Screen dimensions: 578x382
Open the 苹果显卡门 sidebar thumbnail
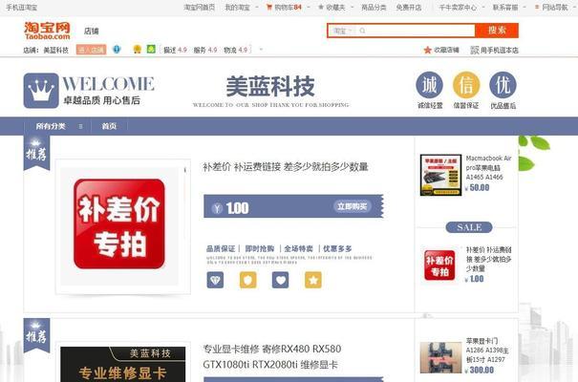click(x=440, y=358)
